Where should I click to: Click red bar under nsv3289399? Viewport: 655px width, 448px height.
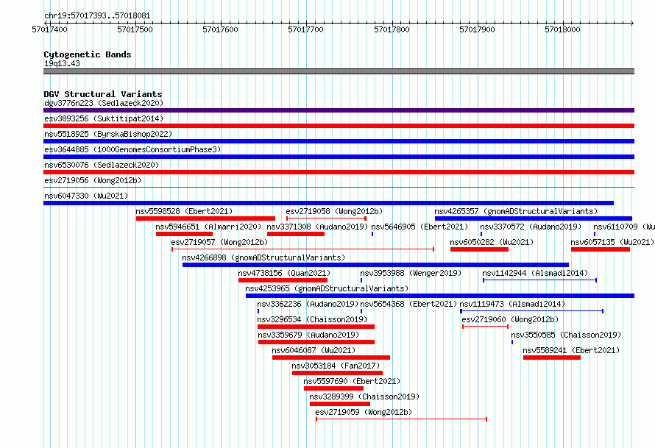(x=340, y=404)
